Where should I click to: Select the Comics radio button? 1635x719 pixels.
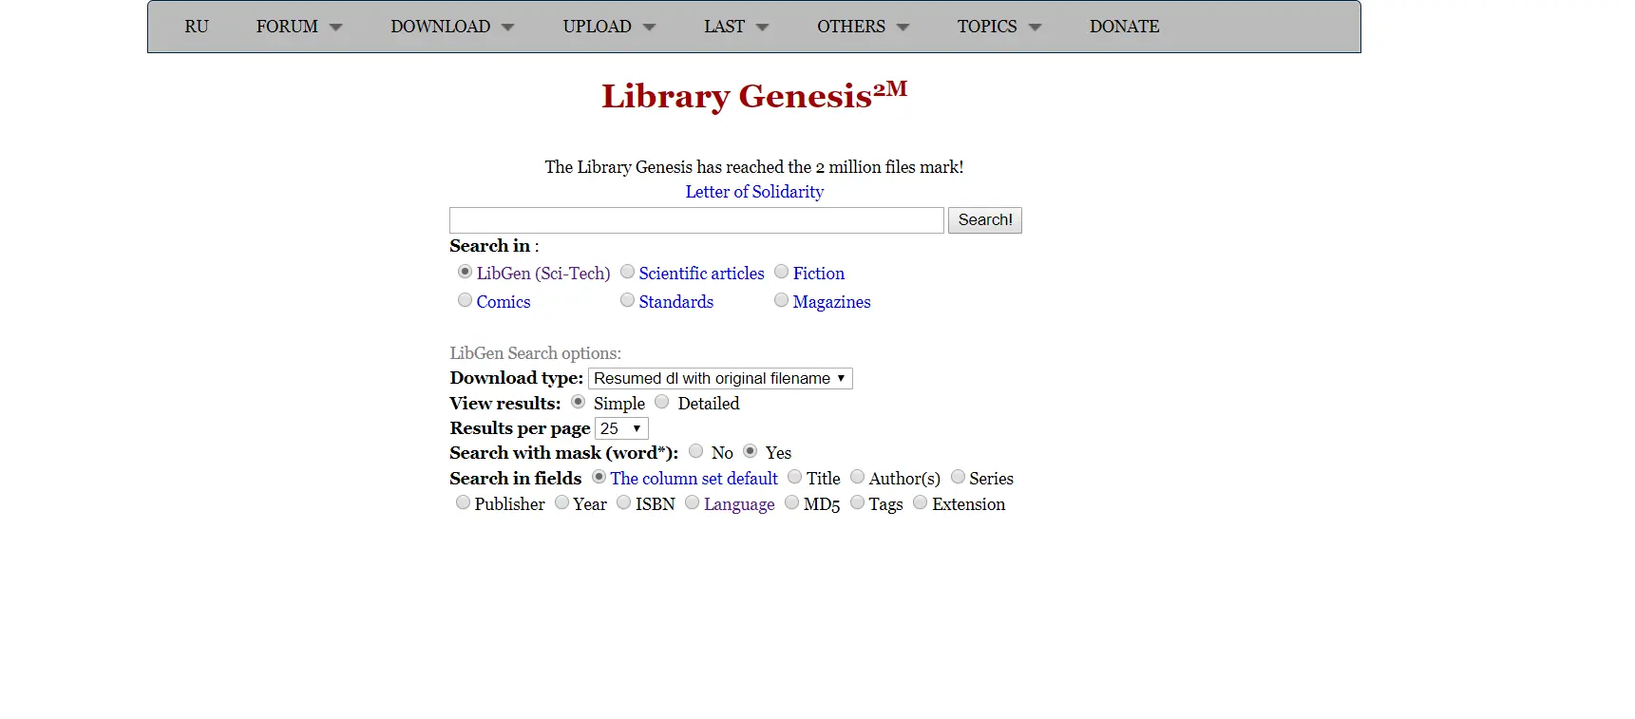coord(465,300)
